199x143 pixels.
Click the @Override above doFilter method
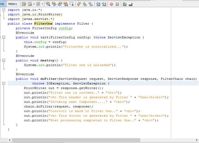coord(25,74)
